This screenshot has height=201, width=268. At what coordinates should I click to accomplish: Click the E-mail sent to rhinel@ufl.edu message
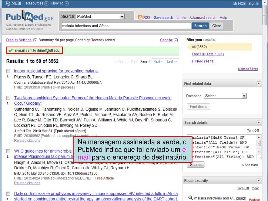click(x=35, y=51)
